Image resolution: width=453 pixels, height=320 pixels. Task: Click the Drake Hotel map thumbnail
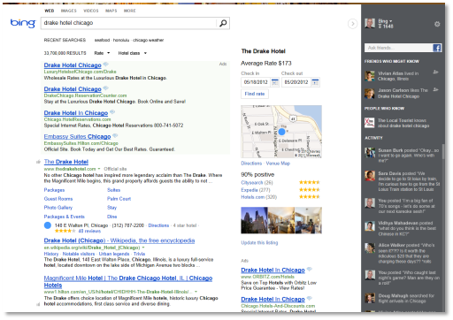point(281,132)
